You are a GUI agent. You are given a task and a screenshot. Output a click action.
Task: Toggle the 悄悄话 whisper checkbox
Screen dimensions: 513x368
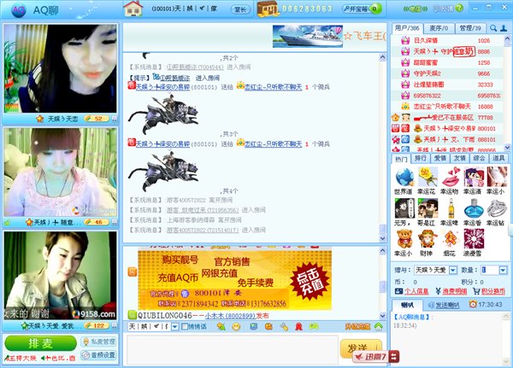click(185, 326)
